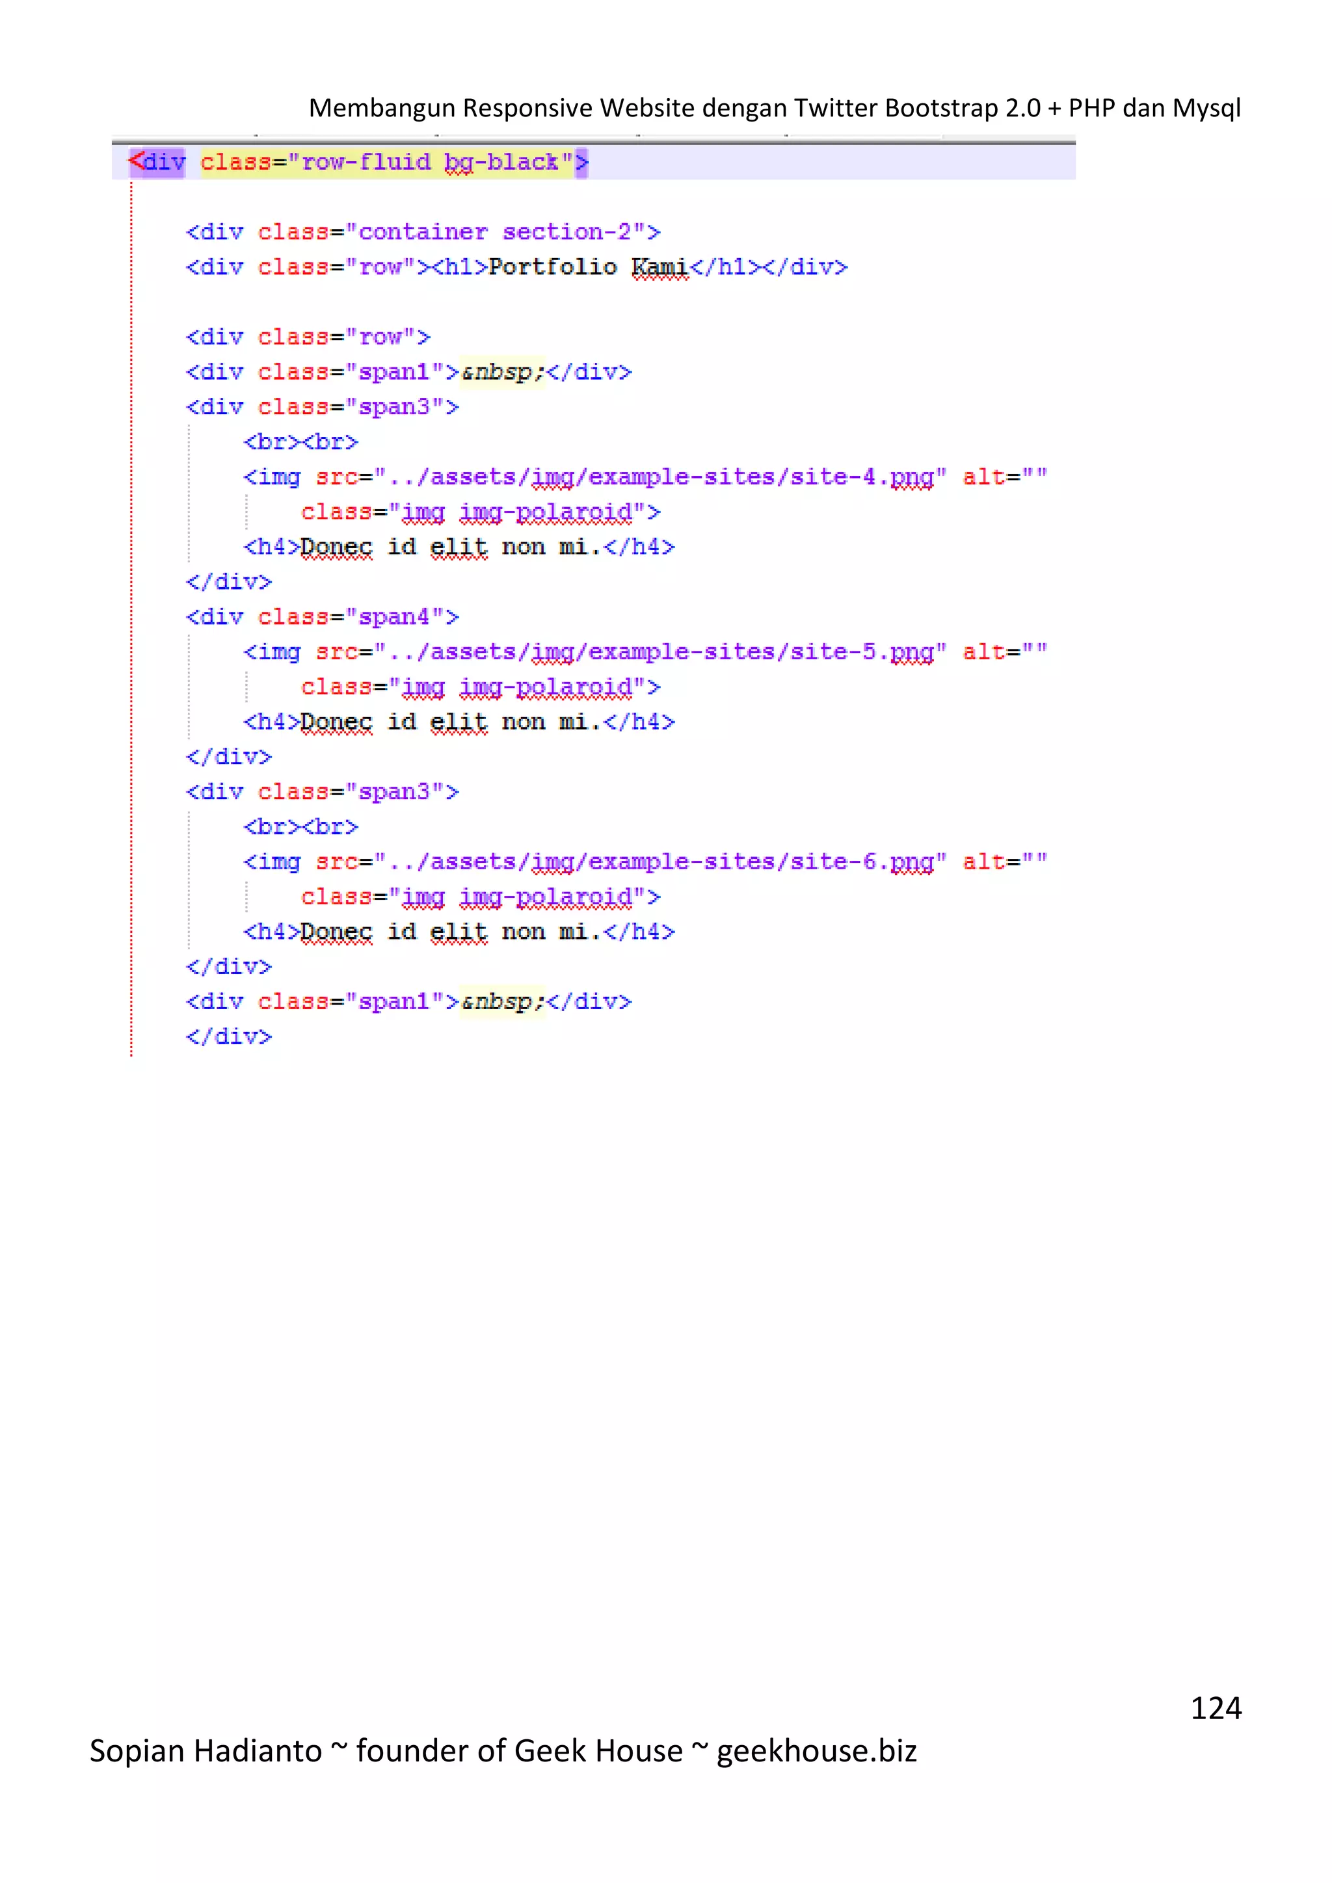Viewport: 1332px width, 1883px height.
Task: Click the Sopian Hadianto geekhouse.biz footer text
Action: tap(503, 1750)
